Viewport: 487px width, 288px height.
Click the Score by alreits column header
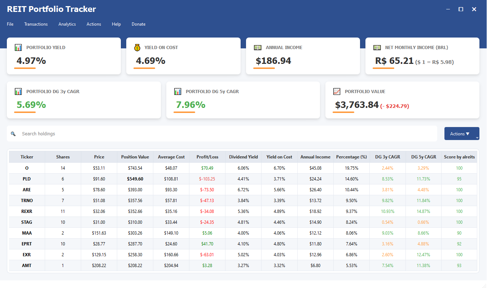[x=459, y=157]
